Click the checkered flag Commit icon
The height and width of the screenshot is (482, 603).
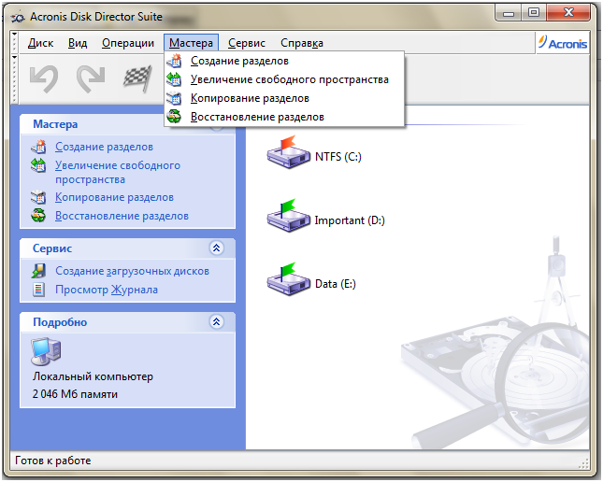[138, 78]
